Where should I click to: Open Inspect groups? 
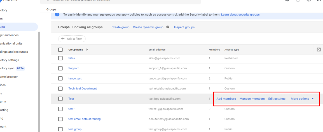[184, 27]
